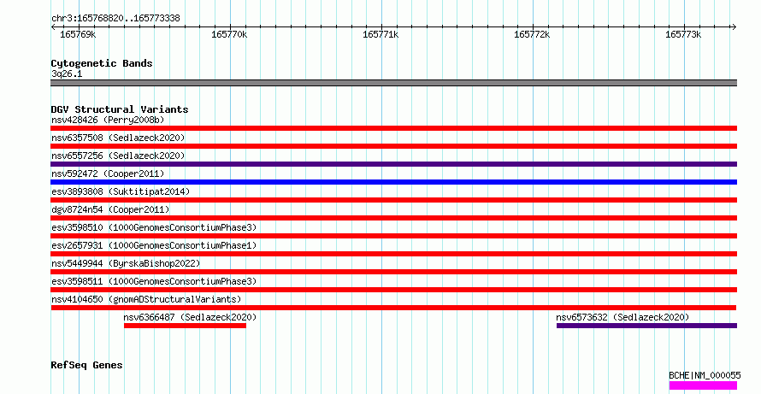Open nsv5449944 (ByrskaBishop2022) variant
Image resolution: width=761 pixels, height=394 pixels.
[x=126, y=263]
